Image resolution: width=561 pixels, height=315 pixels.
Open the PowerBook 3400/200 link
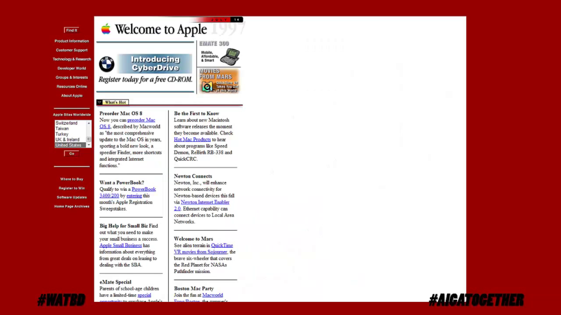[x=128, y=192]
